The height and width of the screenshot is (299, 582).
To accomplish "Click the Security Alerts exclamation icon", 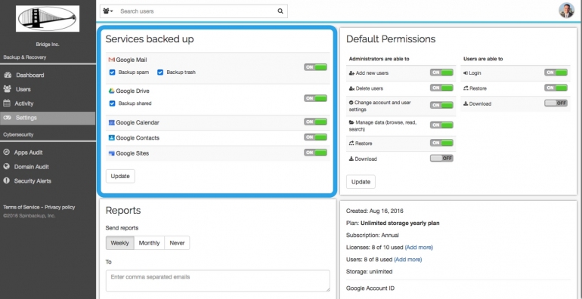I will [x=6, y=180].
